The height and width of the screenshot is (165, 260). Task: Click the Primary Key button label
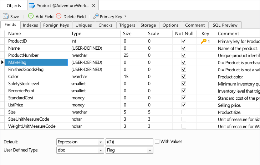pos(111,16)
